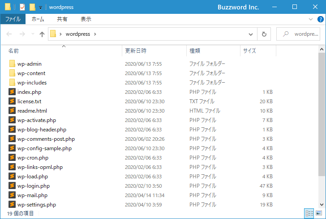
Task: Expand the recent locations dropdown arrow
Action: (33, 34)
